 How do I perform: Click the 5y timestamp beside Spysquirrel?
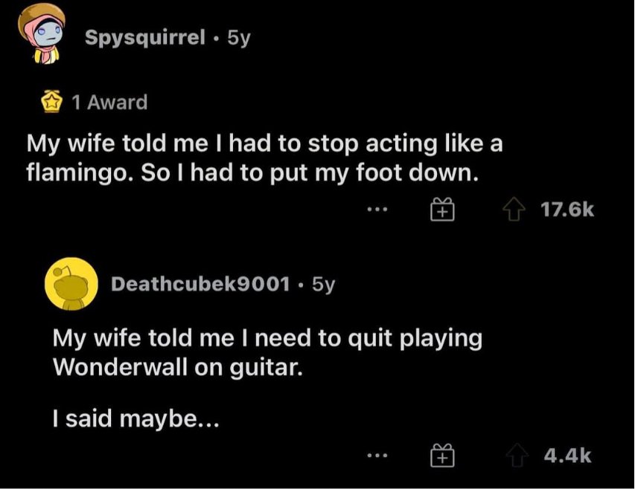pyautogui.click(x=239, y=39)
